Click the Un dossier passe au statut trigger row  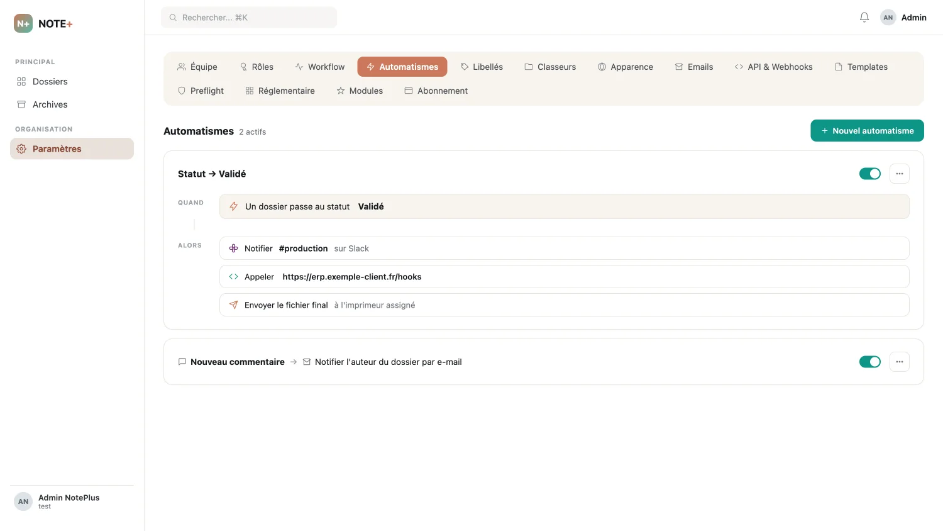tap(564, 206)
